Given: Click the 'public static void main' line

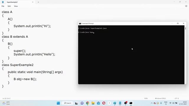Looking at the screenshot, I should [x=35, y=72].
